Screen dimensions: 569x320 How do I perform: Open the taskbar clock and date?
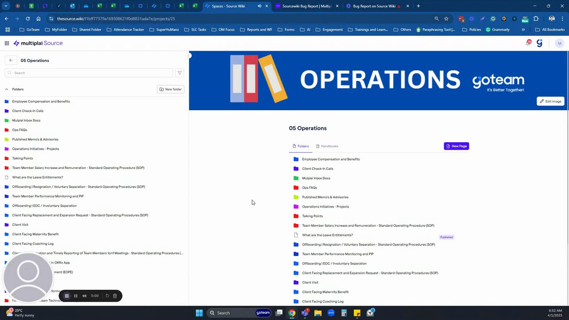[556, 313]
